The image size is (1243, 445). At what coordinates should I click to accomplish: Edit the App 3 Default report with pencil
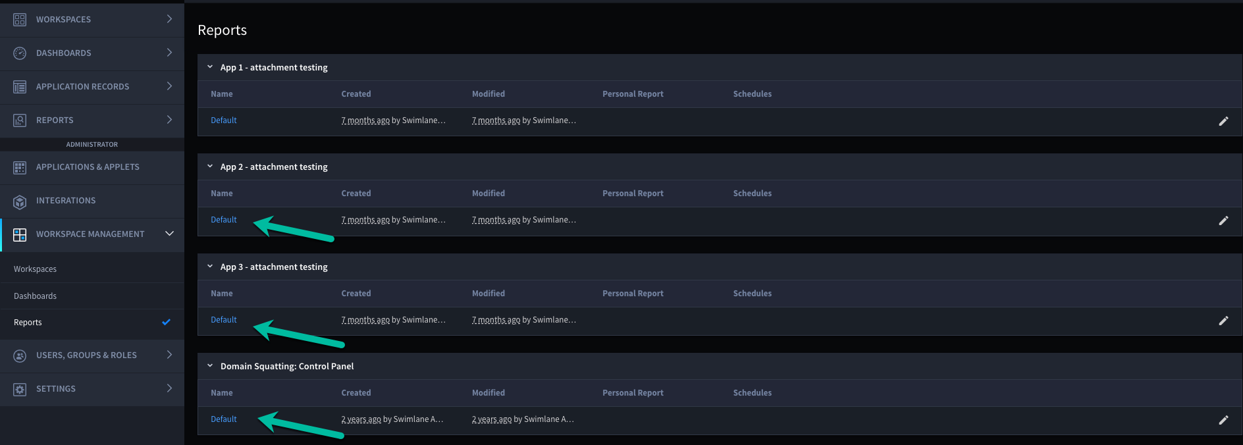click(x=1223, y=321)
